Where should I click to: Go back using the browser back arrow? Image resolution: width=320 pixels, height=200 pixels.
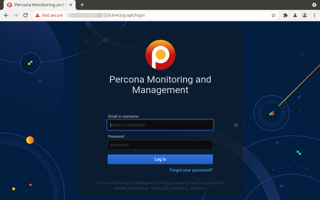coord(6,15)
